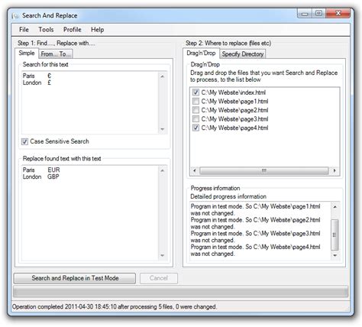The height and width of the screenshot is (327, 362).
Task: Check the page2.html file checkbox
Action: [x=196, y=110]
